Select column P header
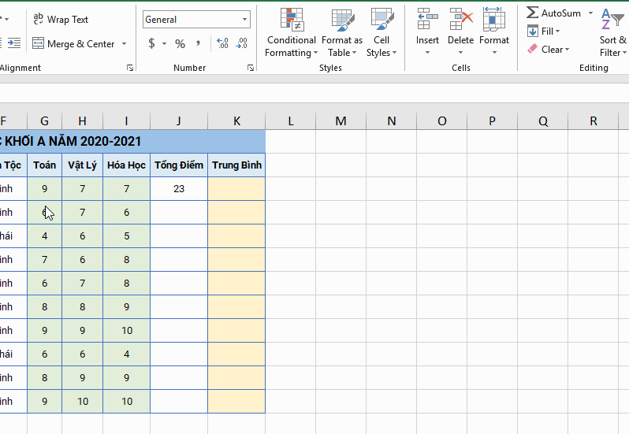 pos(492,121)
